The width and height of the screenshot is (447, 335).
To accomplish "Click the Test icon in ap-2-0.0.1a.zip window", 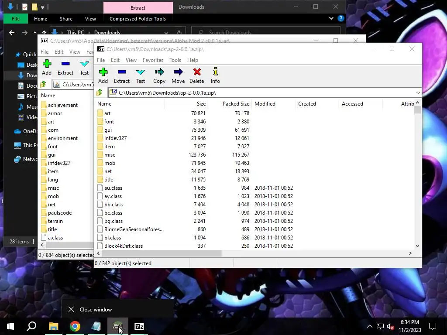I will [x=141, y=72].
